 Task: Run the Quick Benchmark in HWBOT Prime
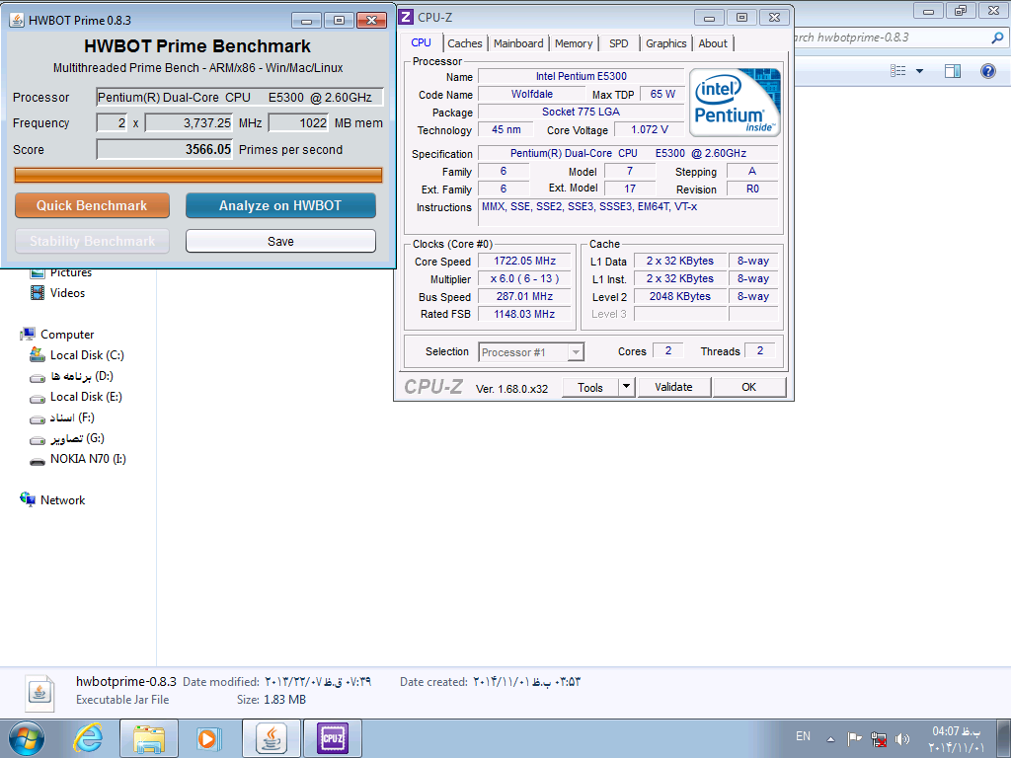(x=92, y=205)
